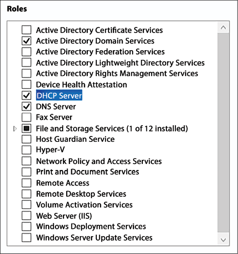
Task: Click the scrollbar down arrow
Action: 223,240
